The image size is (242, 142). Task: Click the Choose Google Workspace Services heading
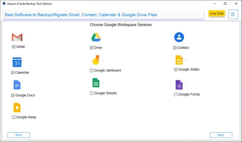click(121, 25)
